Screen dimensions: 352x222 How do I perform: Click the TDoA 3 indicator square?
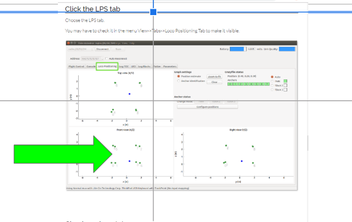tap(285, 90)
